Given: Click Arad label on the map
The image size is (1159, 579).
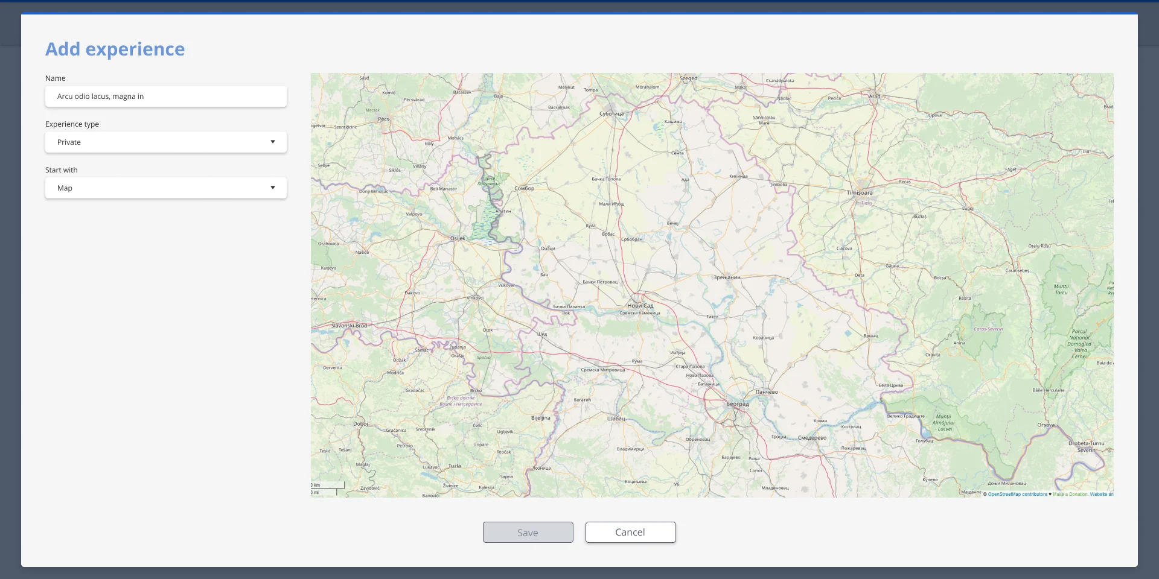Looking at the screenshot, I should click(875, 96).
